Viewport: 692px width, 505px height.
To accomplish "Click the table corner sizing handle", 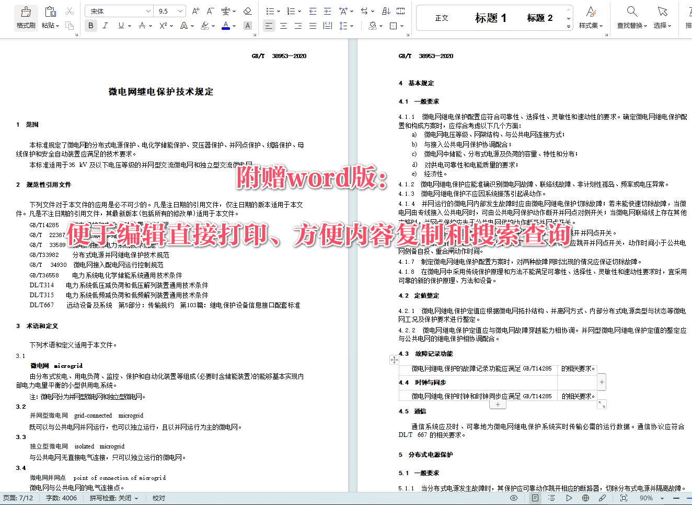I will click(602, 405).
